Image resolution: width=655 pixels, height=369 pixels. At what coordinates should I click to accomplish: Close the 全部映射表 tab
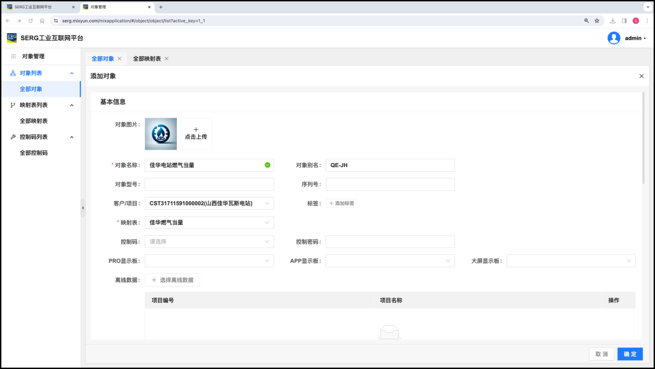click(x=166, y=59)
